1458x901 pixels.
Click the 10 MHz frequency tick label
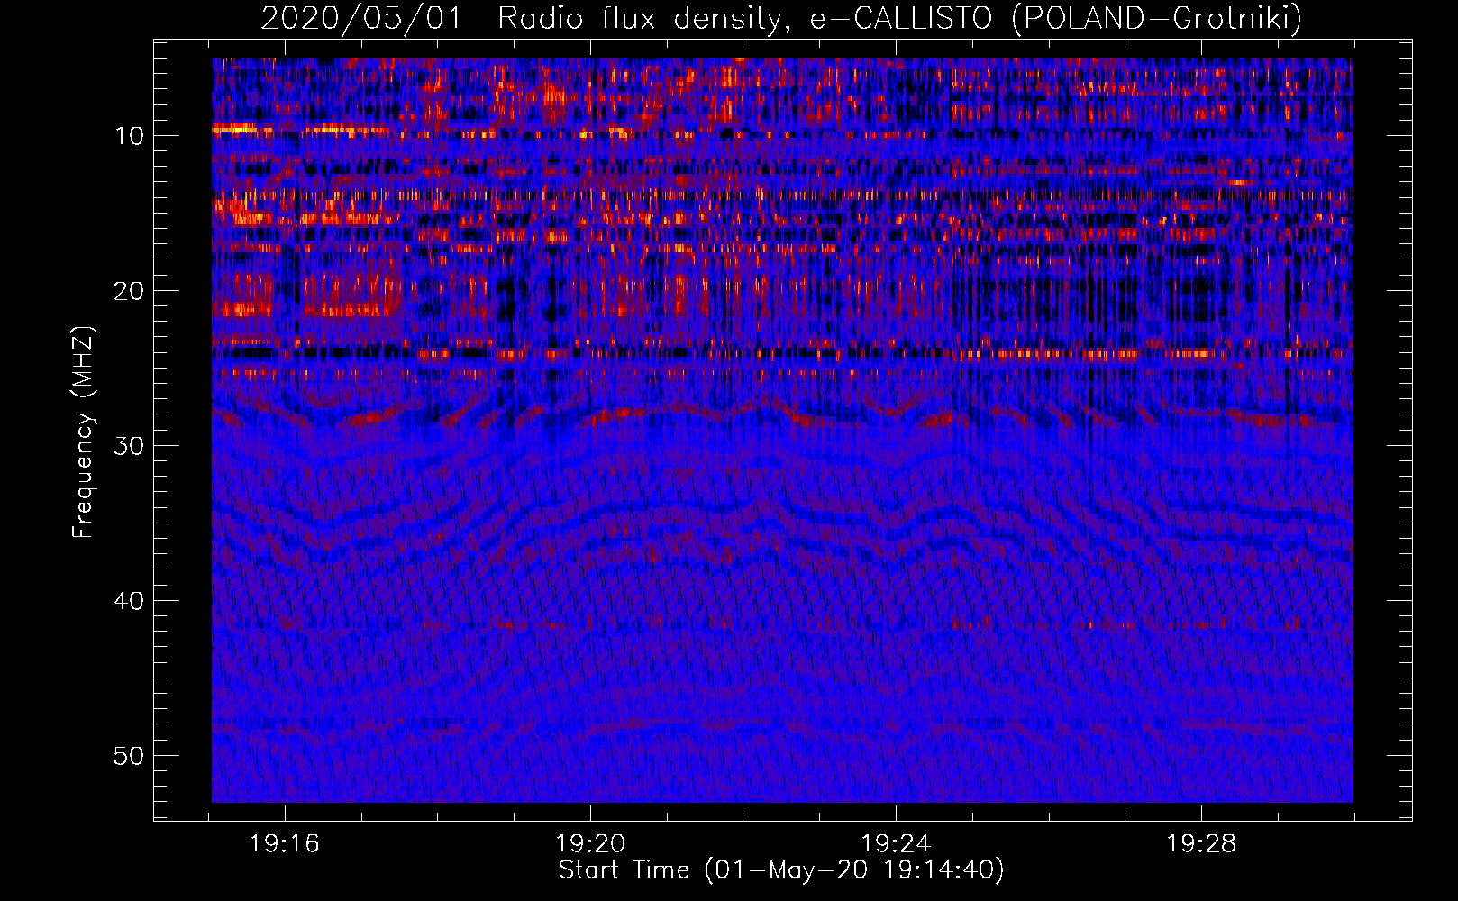[x=130, y=136]
